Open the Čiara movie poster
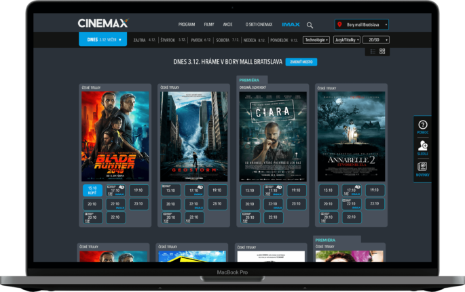 point(273,136)
